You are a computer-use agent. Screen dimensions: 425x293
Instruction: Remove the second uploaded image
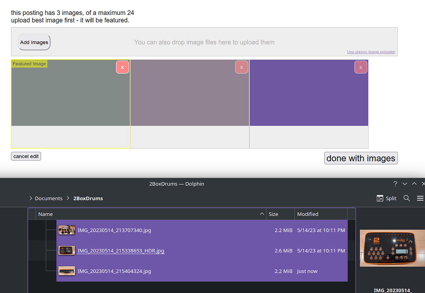[242, 67]
